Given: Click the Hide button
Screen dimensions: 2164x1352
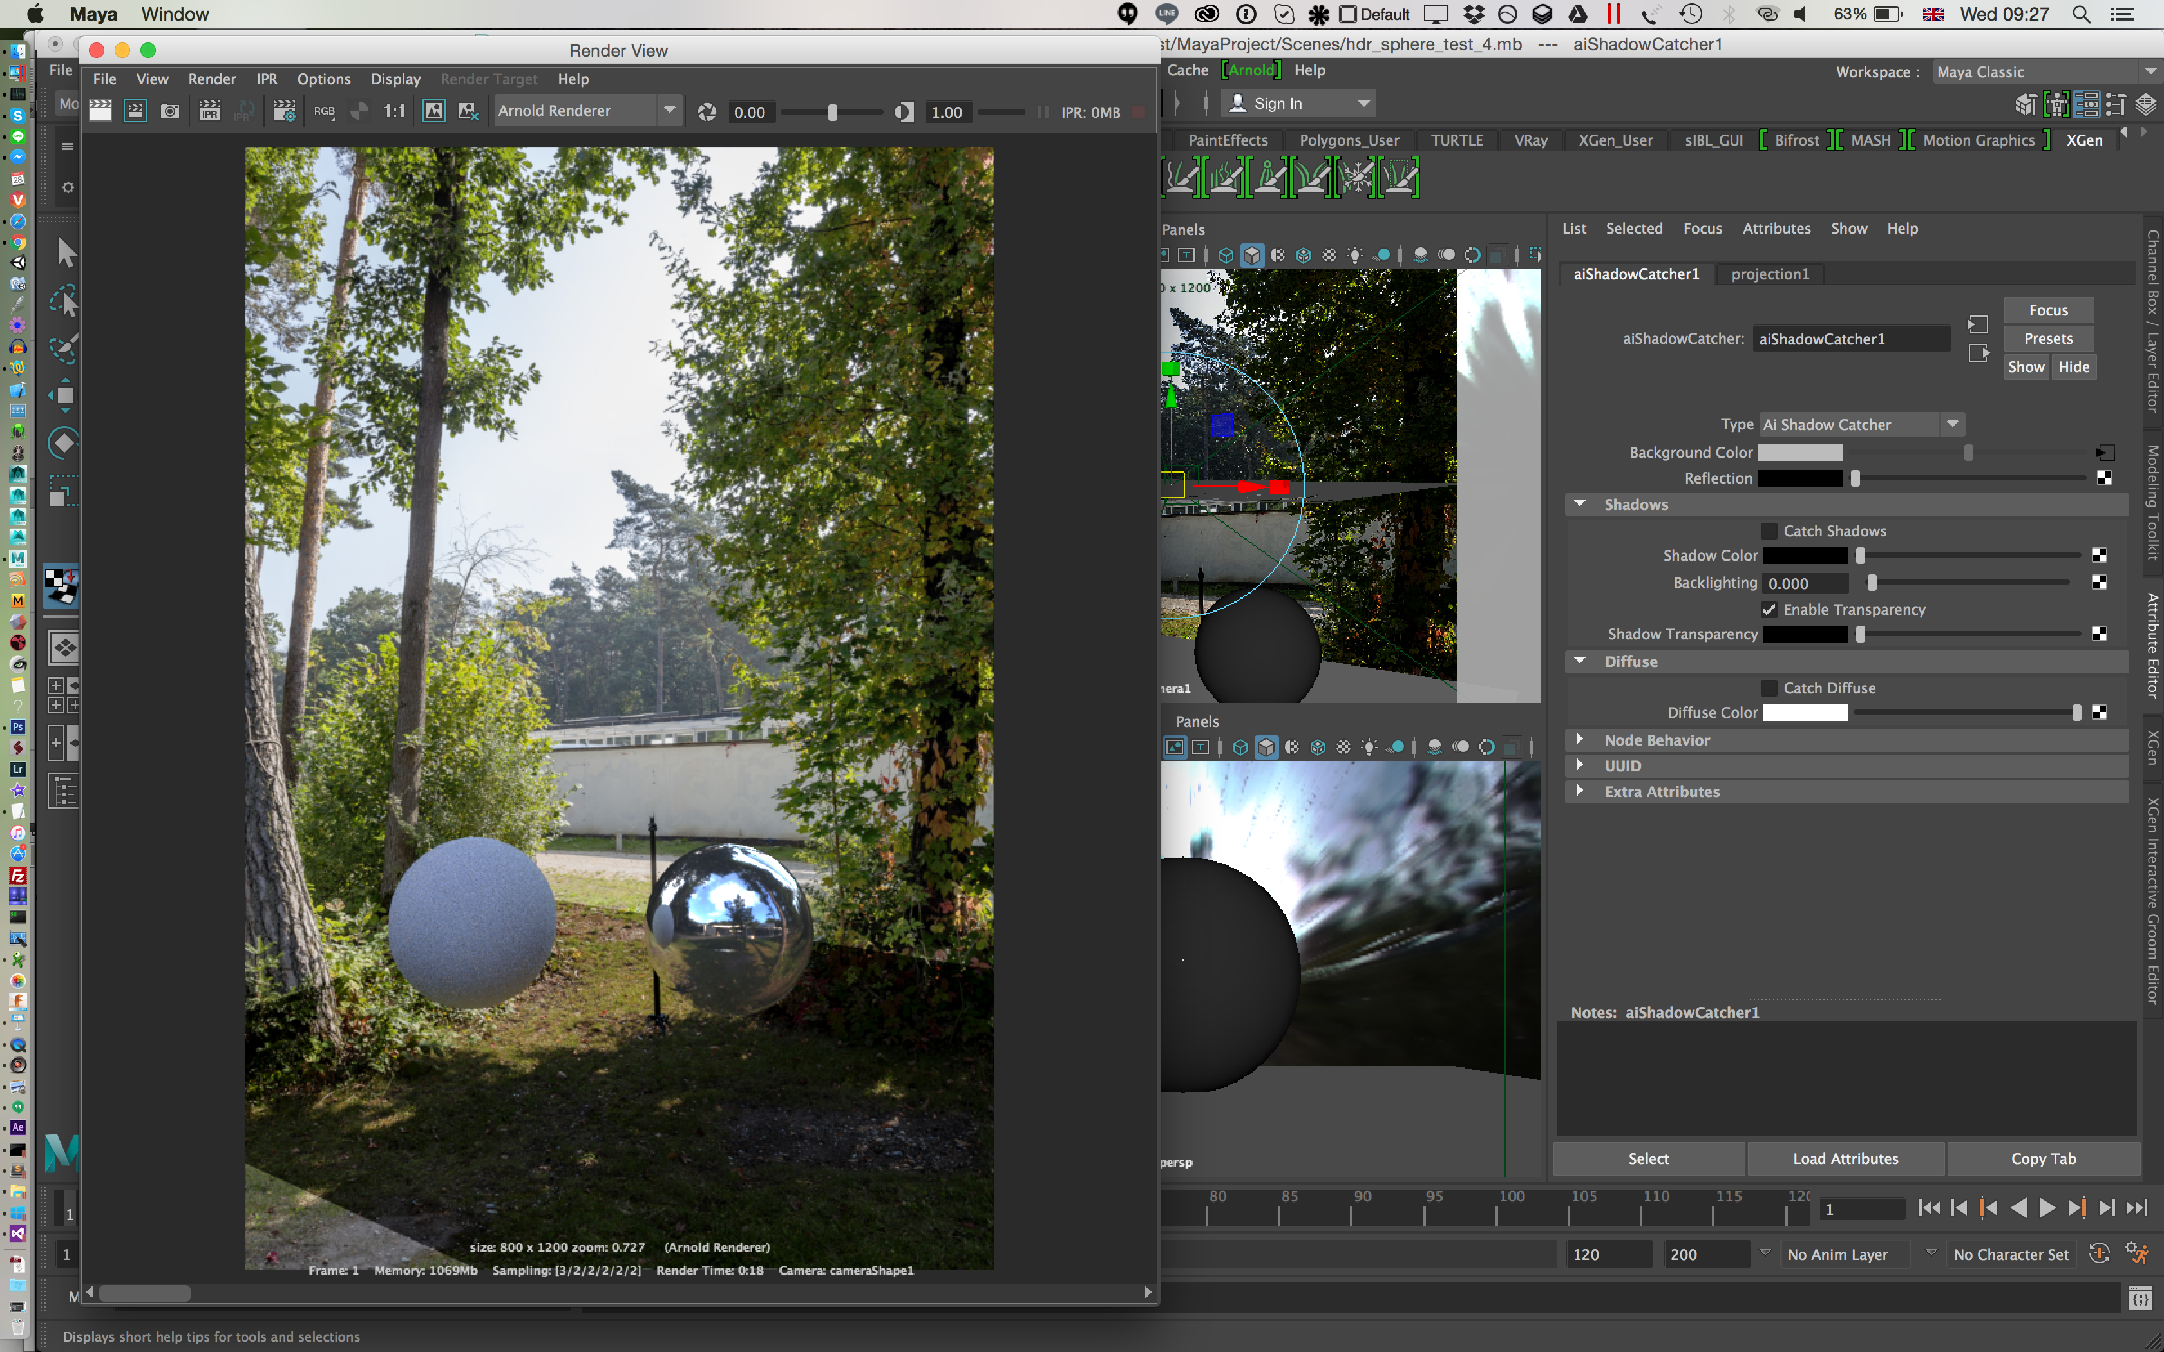Looking at the screenshot, I should click(x=2074, y=366).
